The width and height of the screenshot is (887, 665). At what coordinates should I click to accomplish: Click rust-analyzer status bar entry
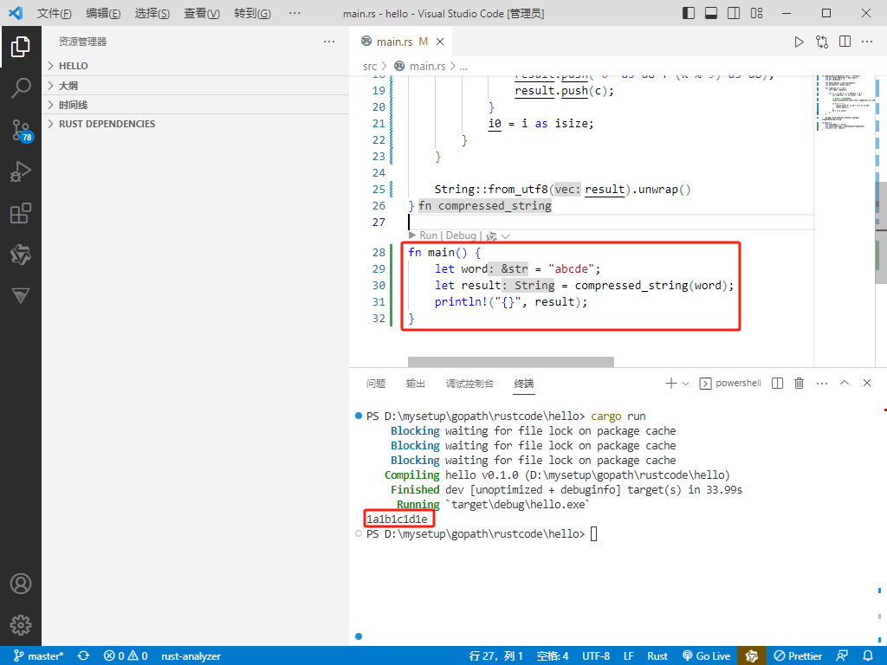click(x=191, y=656)
